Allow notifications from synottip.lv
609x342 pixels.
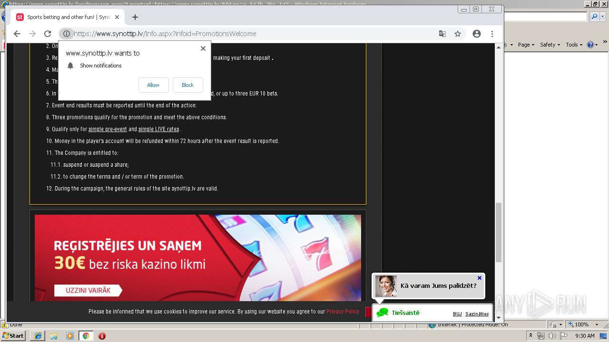click(x=153, y=85)
